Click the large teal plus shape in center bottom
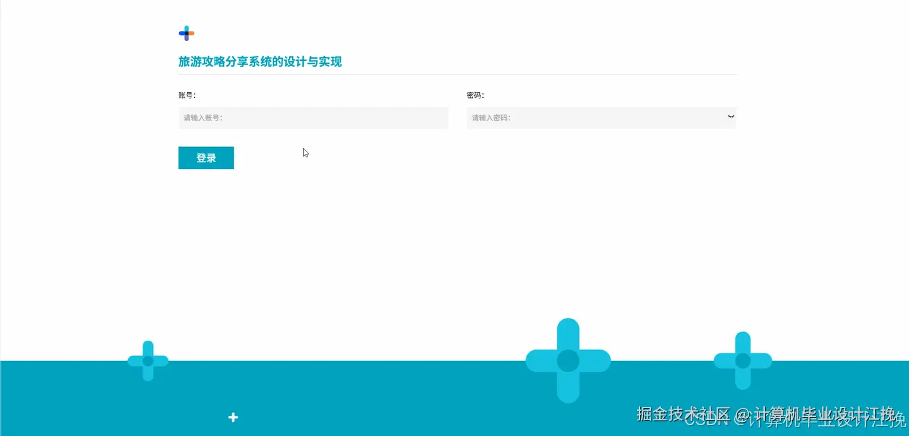 pyautogui.click(x=567, y=360)
